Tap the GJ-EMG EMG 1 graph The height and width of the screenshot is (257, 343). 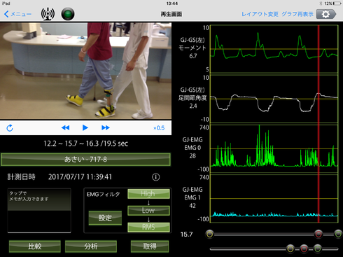click(274, 198)
